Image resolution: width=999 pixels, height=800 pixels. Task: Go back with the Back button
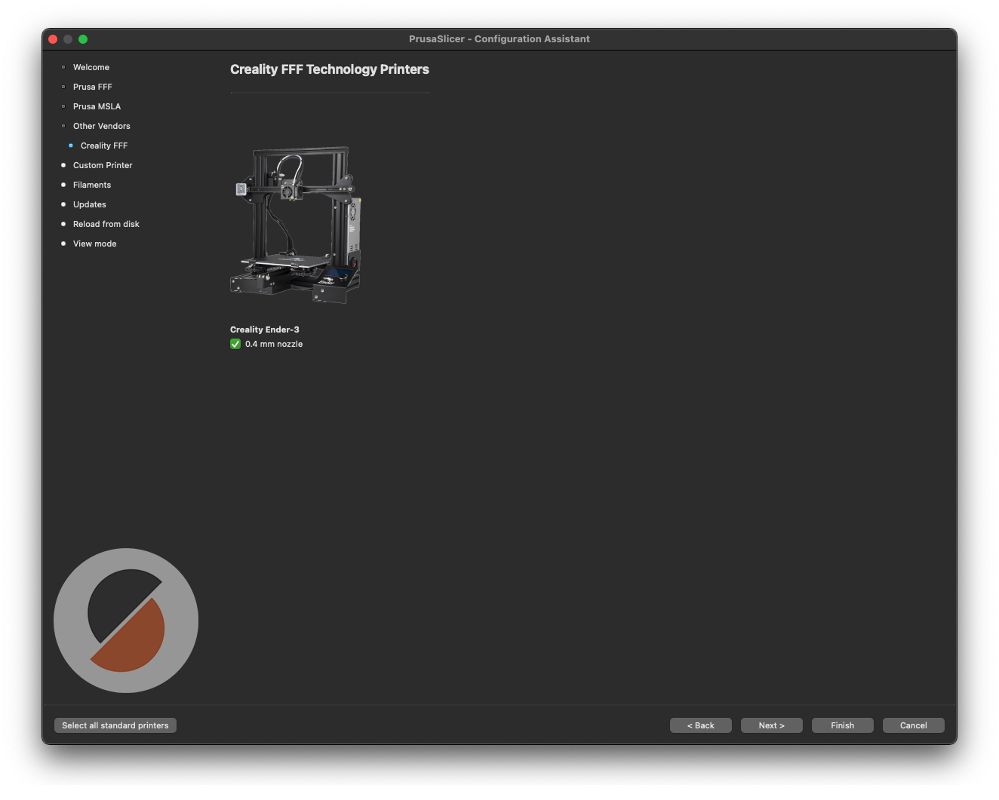click(x=701, y=725)
